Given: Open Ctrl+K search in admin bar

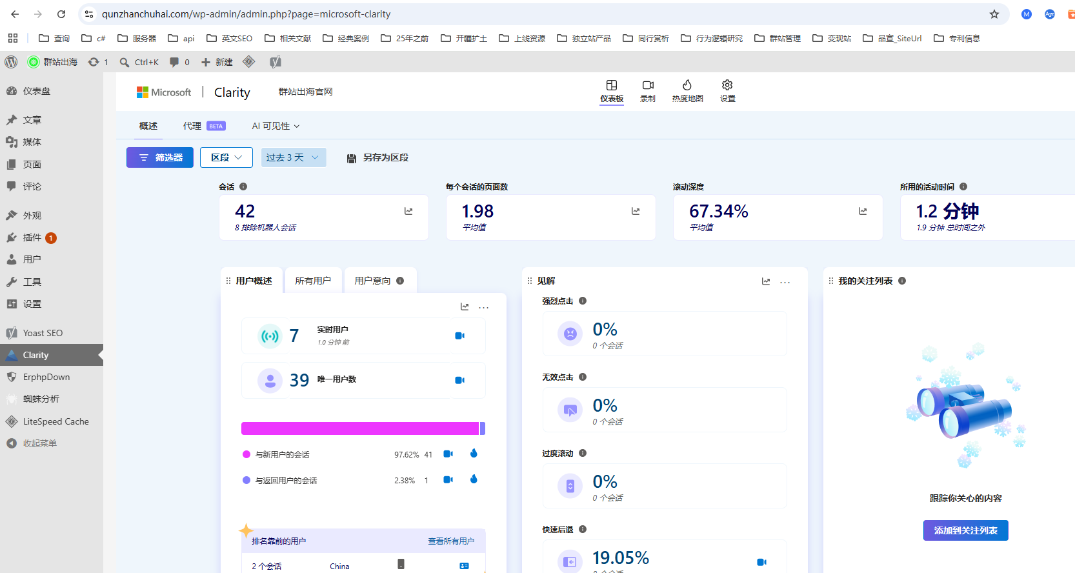Looking at the screenshot, I should pos(139,62).
